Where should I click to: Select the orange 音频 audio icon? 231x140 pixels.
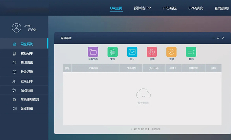(171, 52)
